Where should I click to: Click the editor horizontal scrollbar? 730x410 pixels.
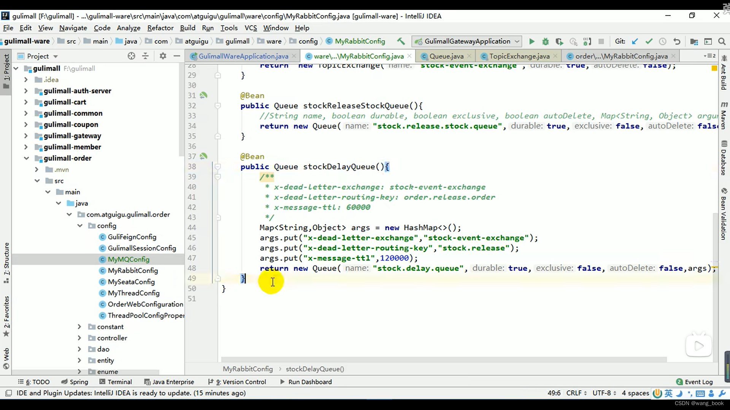[x=444, y=359]
